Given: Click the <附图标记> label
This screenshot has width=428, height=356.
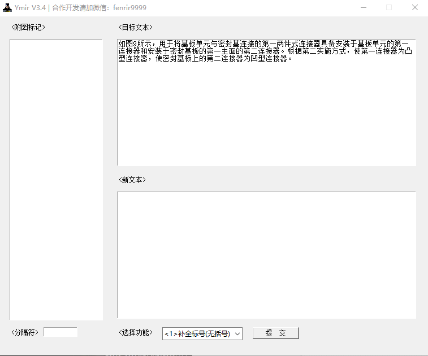Looking at the screenshot, I should [x=28, y=27].
